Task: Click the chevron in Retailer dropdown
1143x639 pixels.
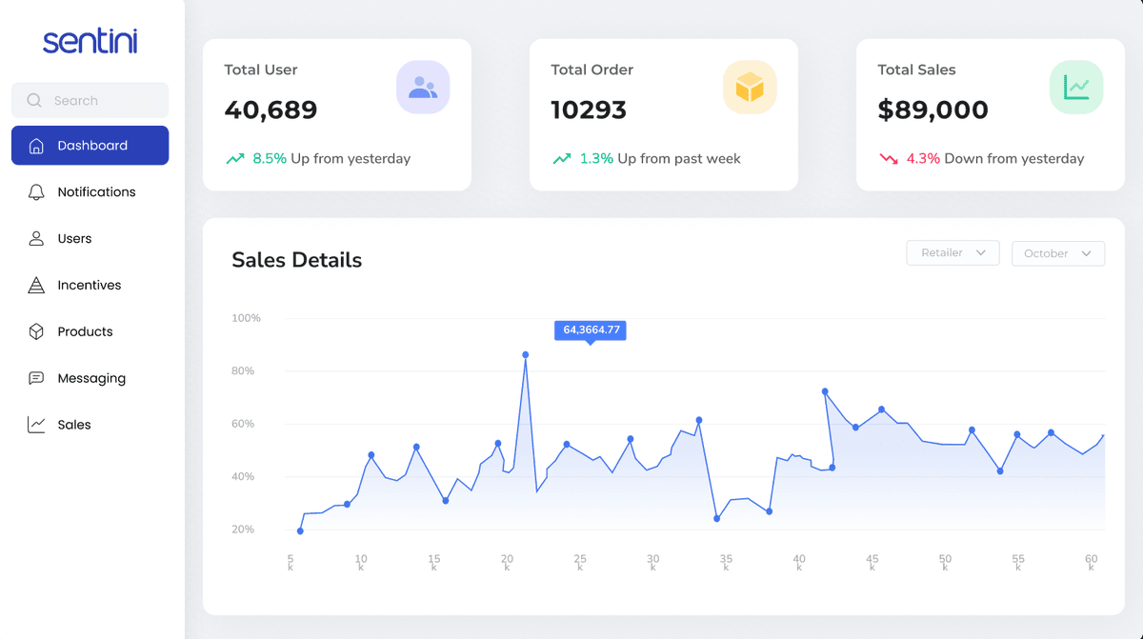Action: pyautogui.click(x=981, y=252)
